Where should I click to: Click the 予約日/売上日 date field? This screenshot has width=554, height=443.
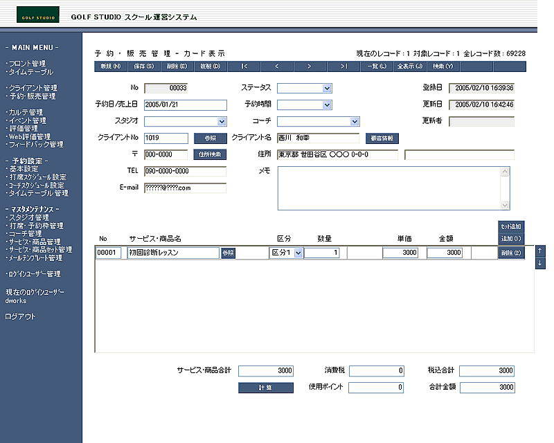click(x=186, y=105)
